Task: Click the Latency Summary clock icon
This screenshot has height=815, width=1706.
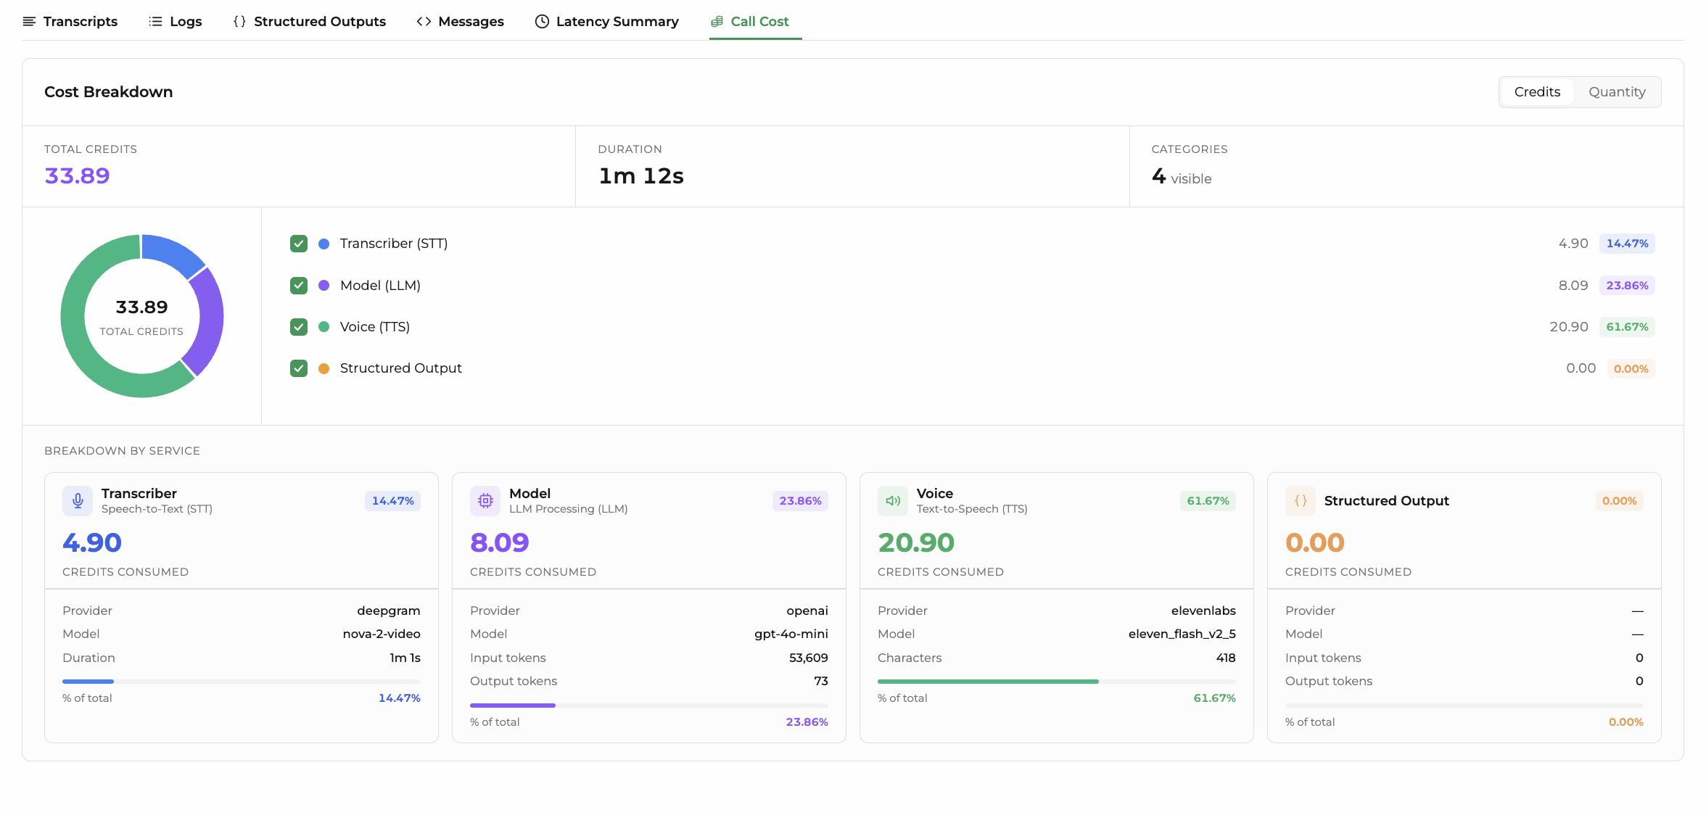Action: (542, 22)
